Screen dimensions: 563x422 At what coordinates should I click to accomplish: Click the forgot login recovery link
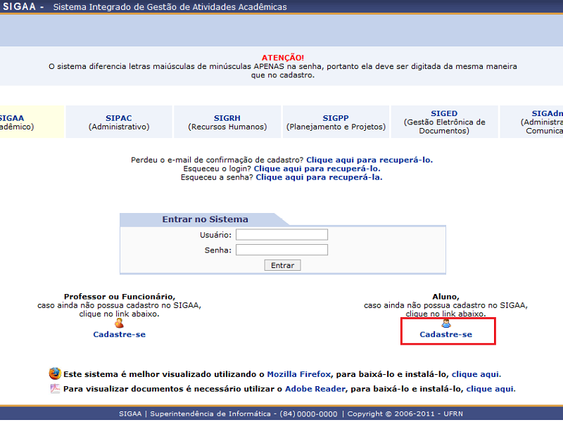[x=317, y=169]
